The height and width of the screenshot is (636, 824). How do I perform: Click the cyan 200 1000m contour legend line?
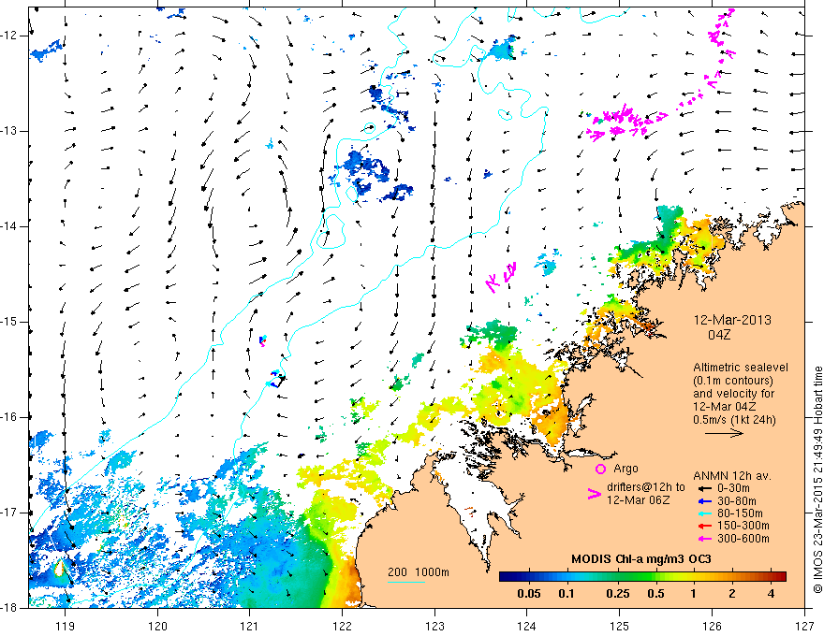[x=406, y=582]
